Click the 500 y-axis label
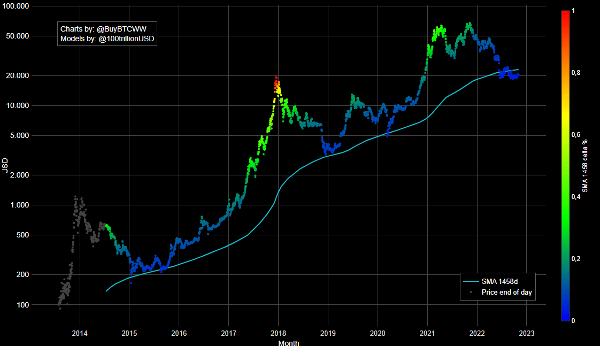 23,235
